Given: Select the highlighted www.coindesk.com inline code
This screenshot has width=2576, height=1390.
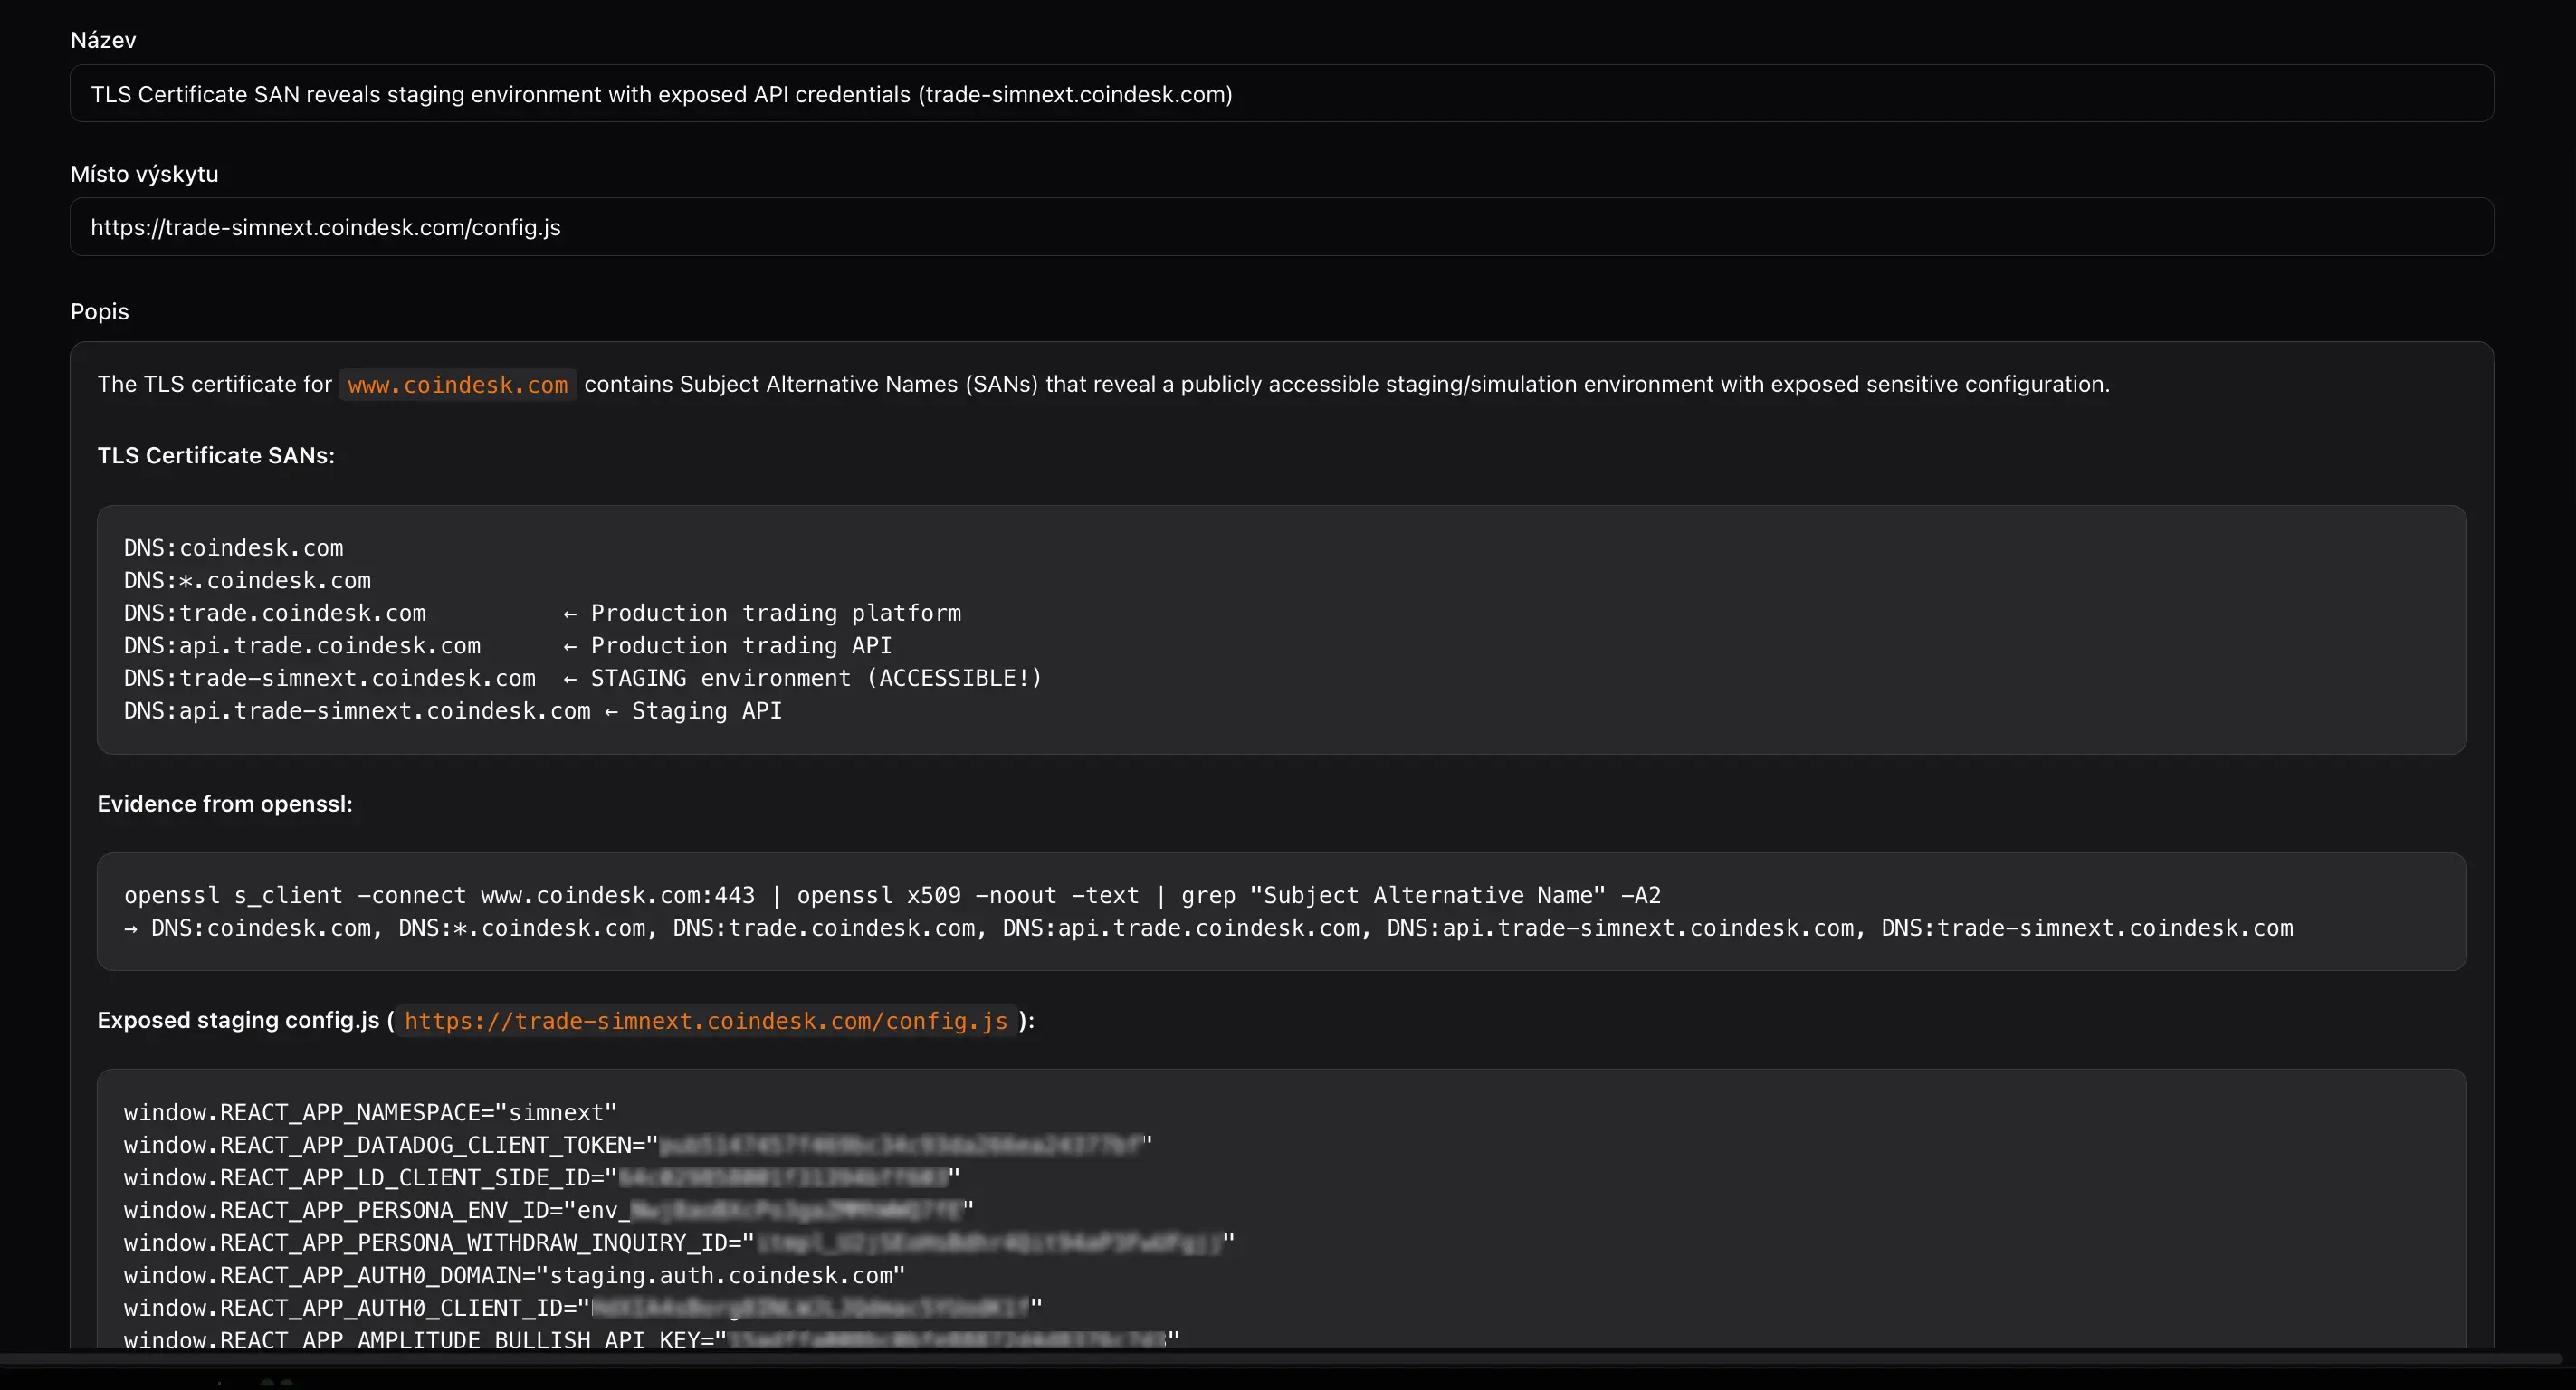Looking at the screenshot, I should pos(457,384).
